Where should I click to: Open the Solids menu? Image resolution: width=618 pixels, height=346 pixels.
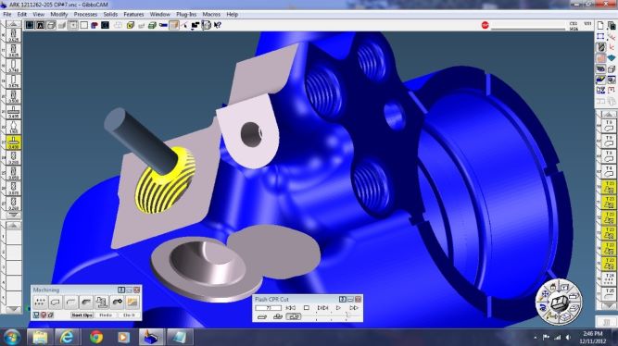[x=110, y=14]
